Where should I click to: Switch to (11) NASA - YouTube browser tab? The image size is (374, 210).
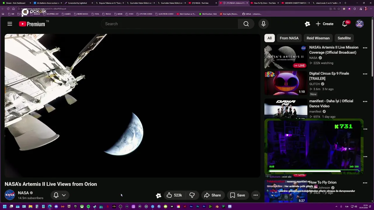(202, 3)
